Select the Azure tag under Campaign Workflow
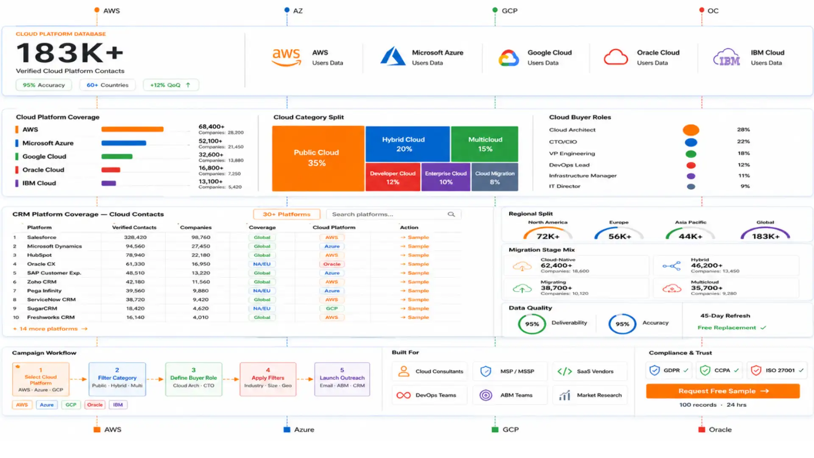This screenshot has width=814, height=458. (47, 405)
